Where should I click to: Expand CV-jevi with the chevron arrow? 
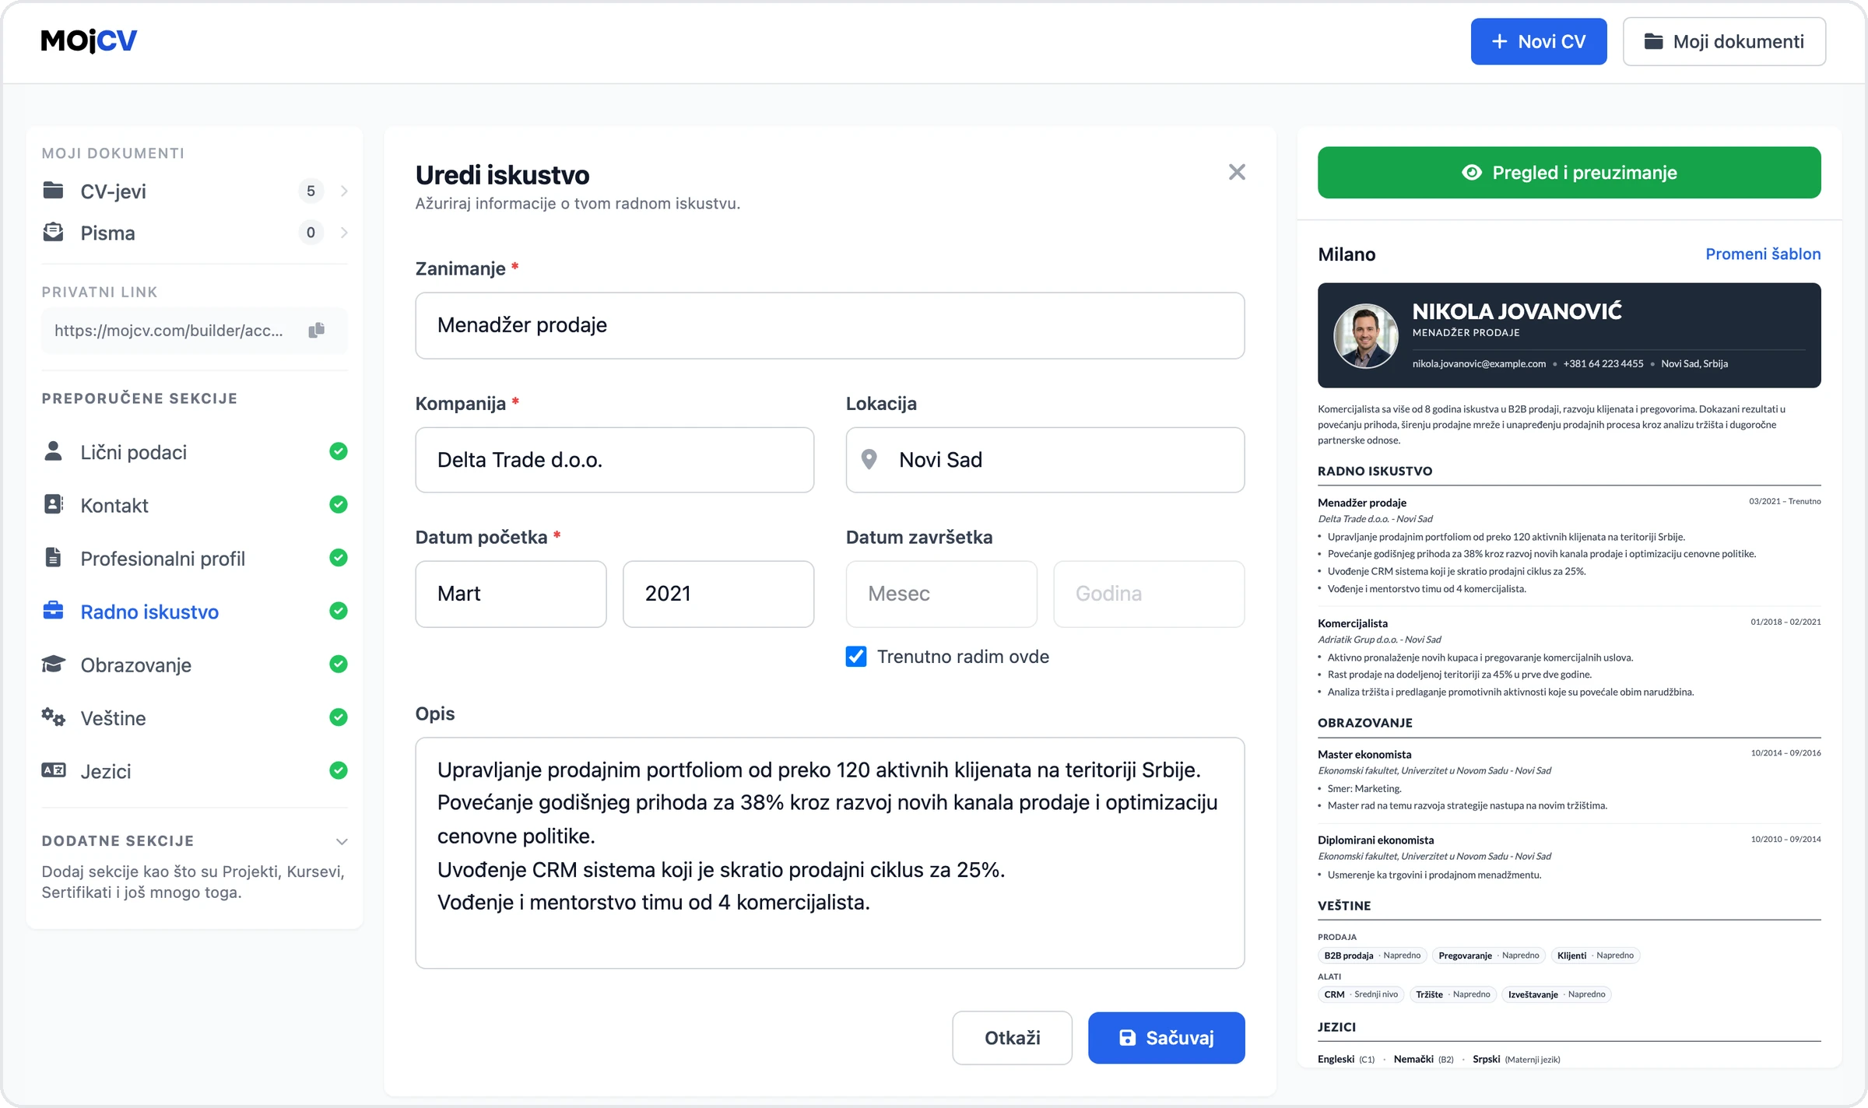(344, 191)
